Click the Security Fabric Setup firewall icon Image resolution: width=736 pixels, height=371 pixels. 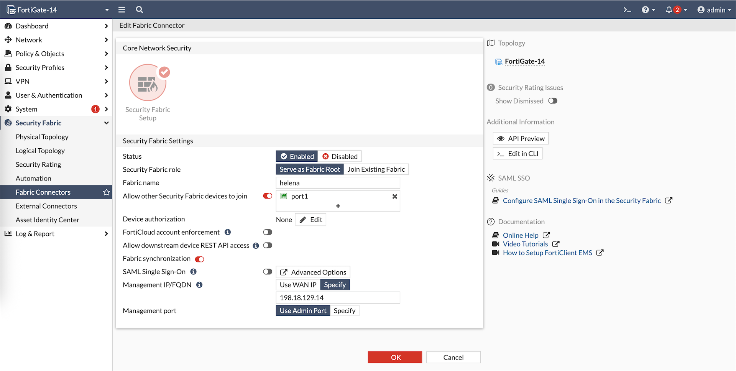148,83
